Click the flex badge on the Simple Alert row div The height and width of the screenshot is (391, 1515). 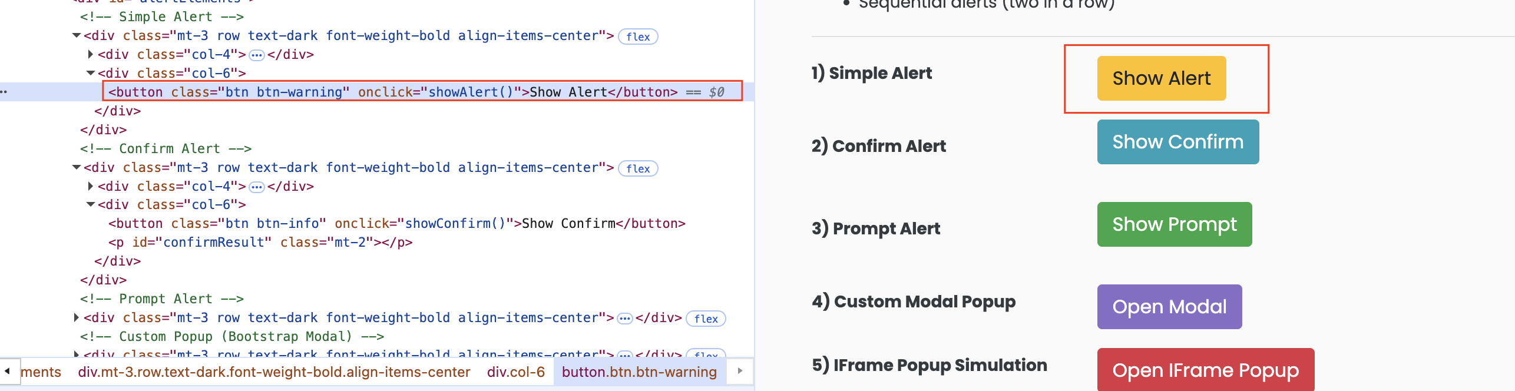(638, 37)
